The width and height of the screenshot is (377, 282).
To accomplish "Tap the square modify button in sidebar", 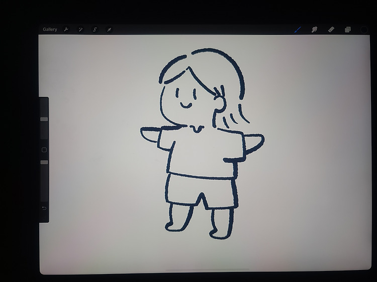I will [x=44, y=150].
